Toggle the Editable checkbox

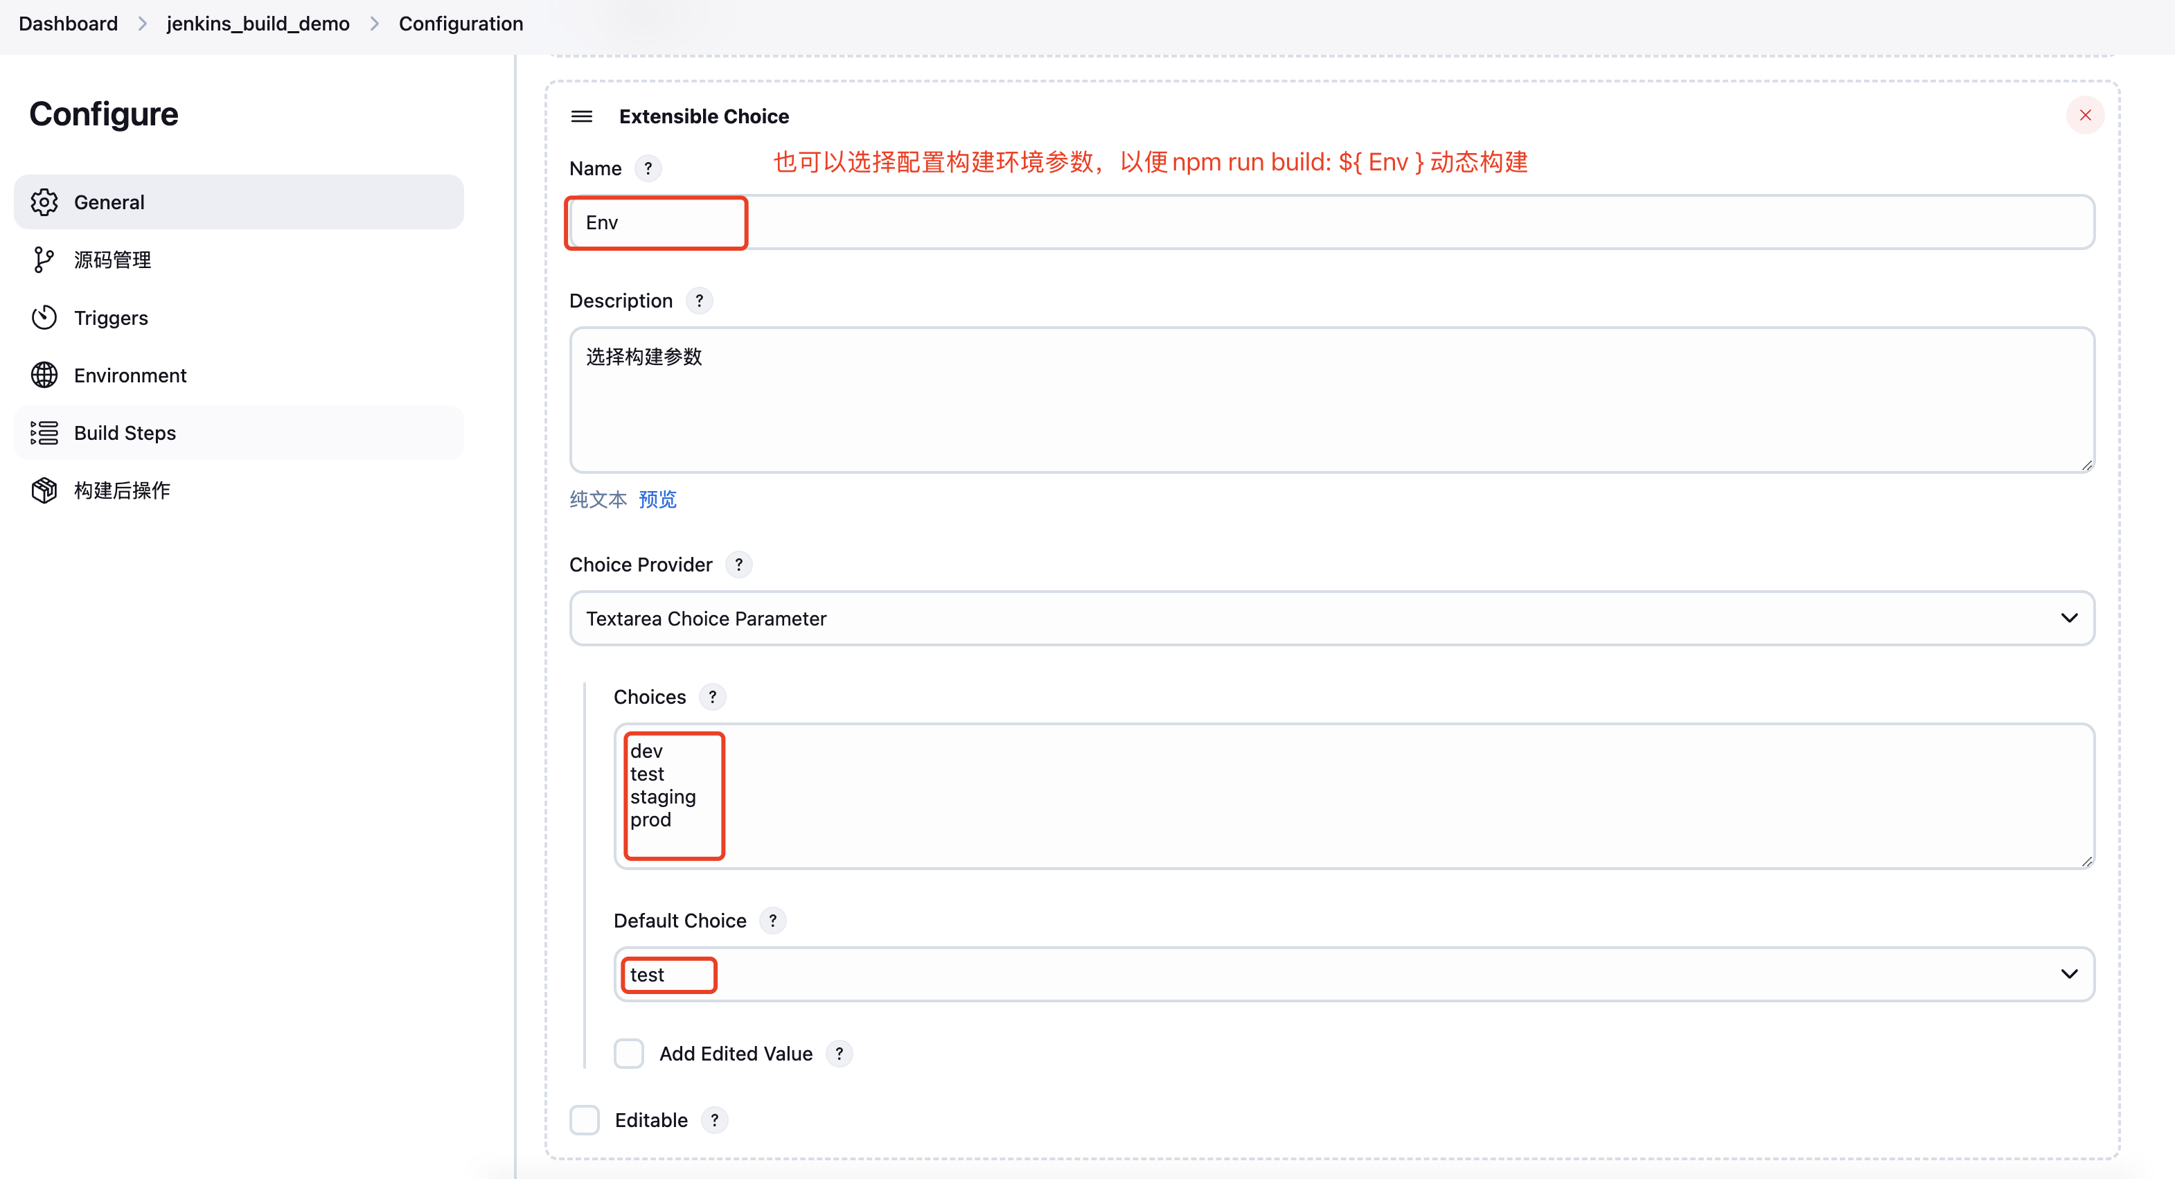point(585,1120)
